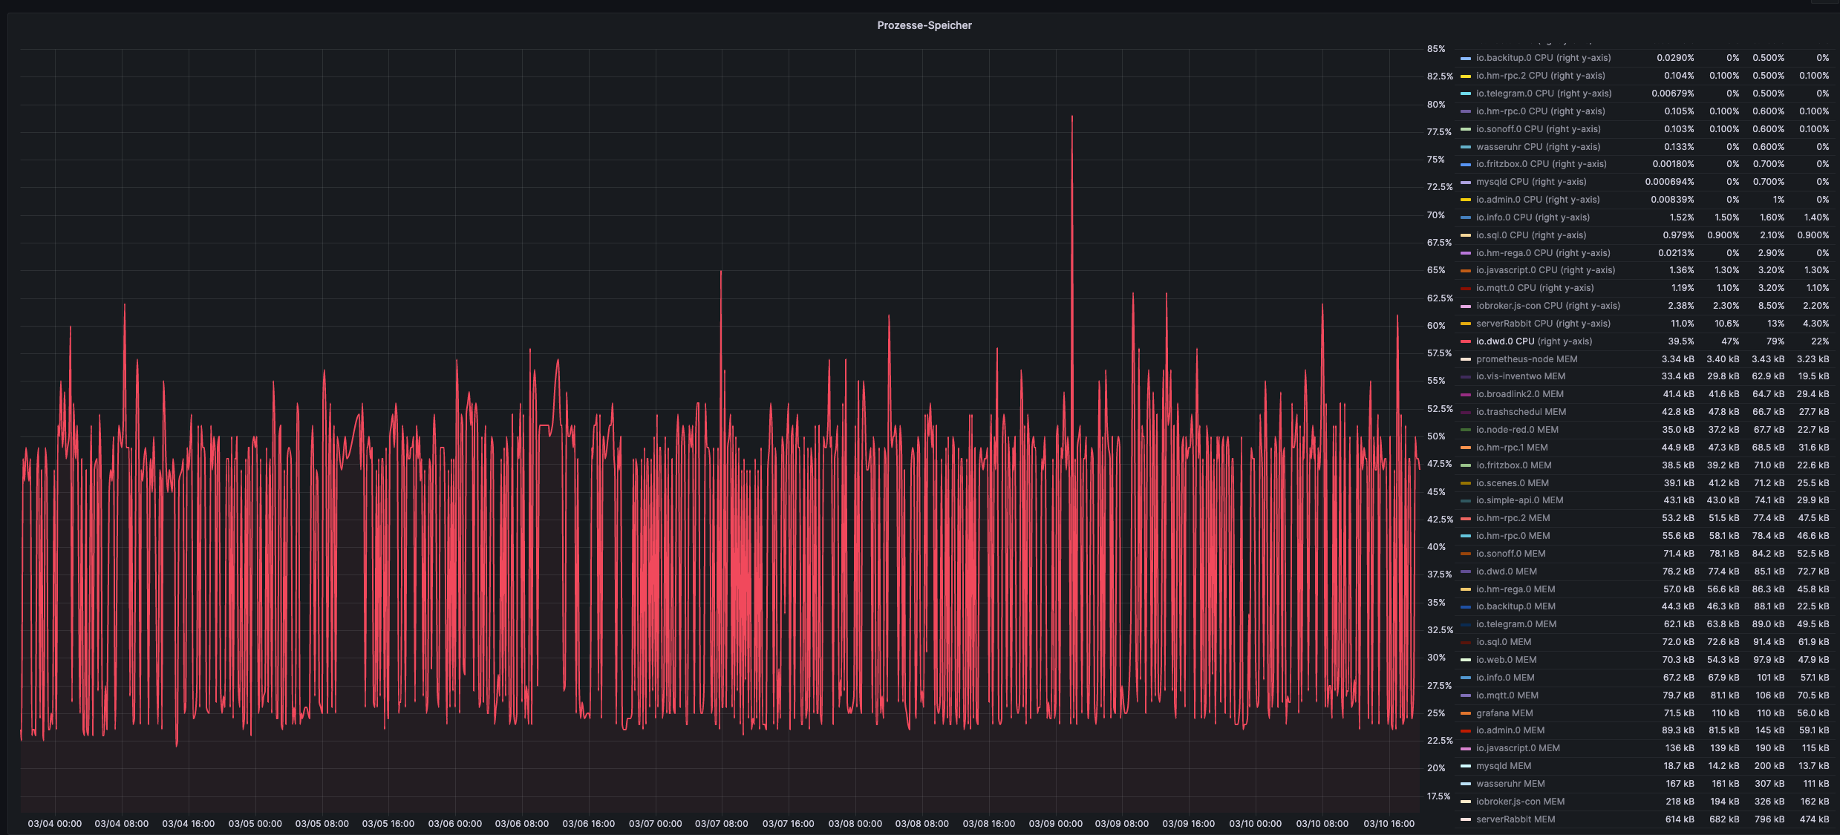Click the io.dwd.0 CPU legend color swatch

pos(1465,341)
